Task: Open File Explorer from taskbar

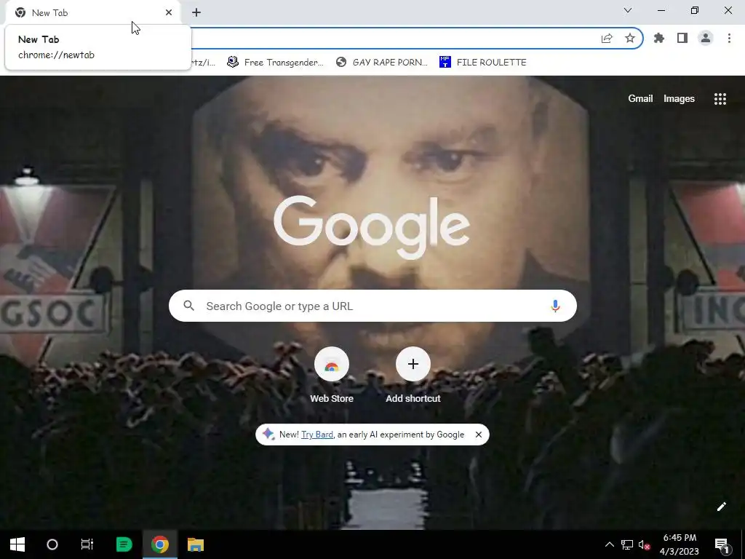Action: pyautogui.click(x=195, y=544)
